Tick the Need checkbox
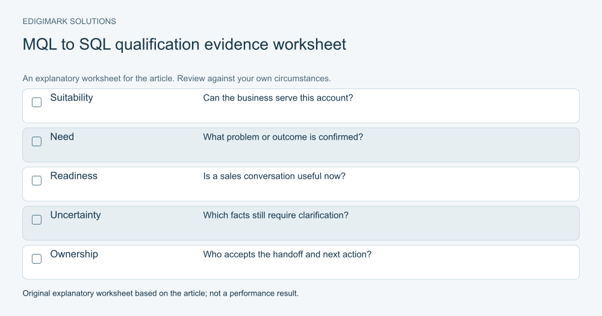Viewport: 602px width, 316px height. 37,141
